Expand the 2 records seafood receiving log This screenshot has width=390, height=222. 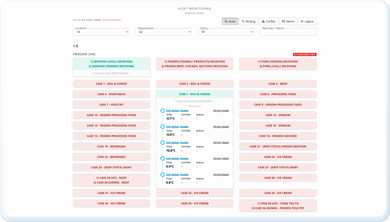click(111, 73)
